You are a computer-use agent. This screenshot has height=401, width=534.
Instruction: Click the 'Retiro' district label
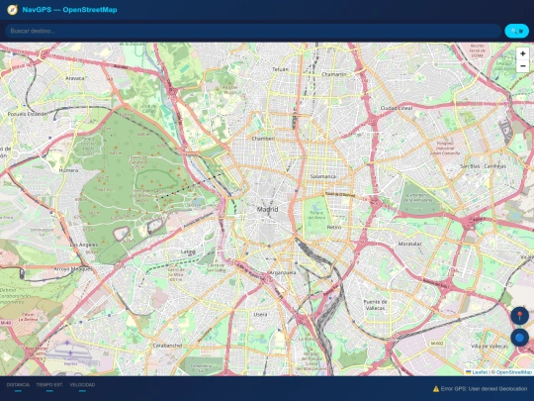coord(334,227)
